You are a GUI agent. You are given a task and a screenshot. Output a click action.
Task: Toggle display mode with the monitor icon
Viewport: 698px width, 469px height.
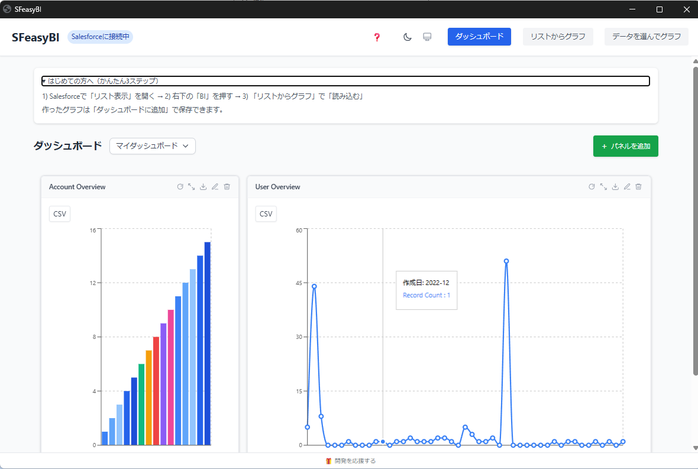pos(427,36)
